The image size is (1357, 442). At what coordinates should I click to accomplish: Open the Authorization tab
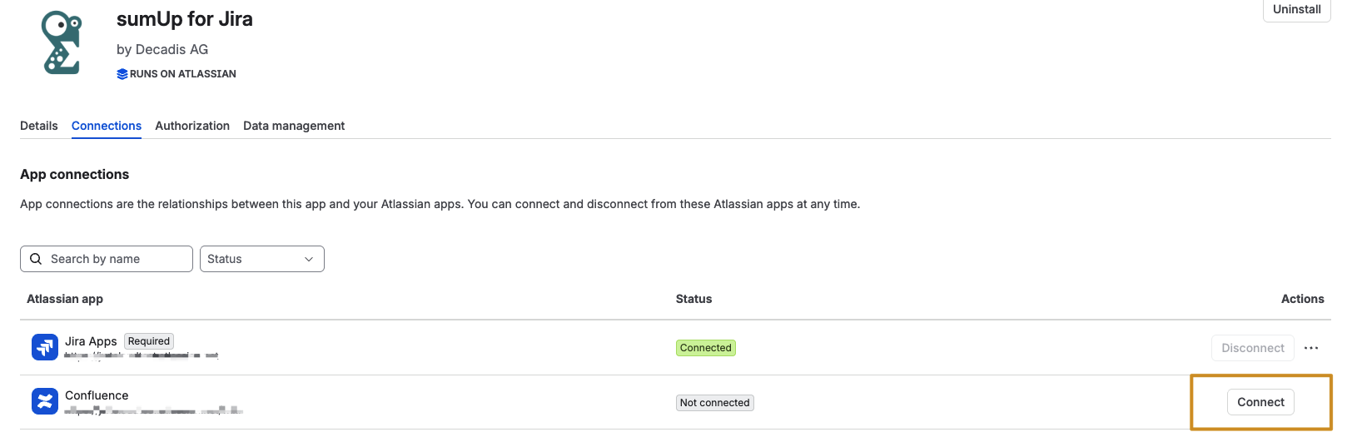tap(192, 126)
